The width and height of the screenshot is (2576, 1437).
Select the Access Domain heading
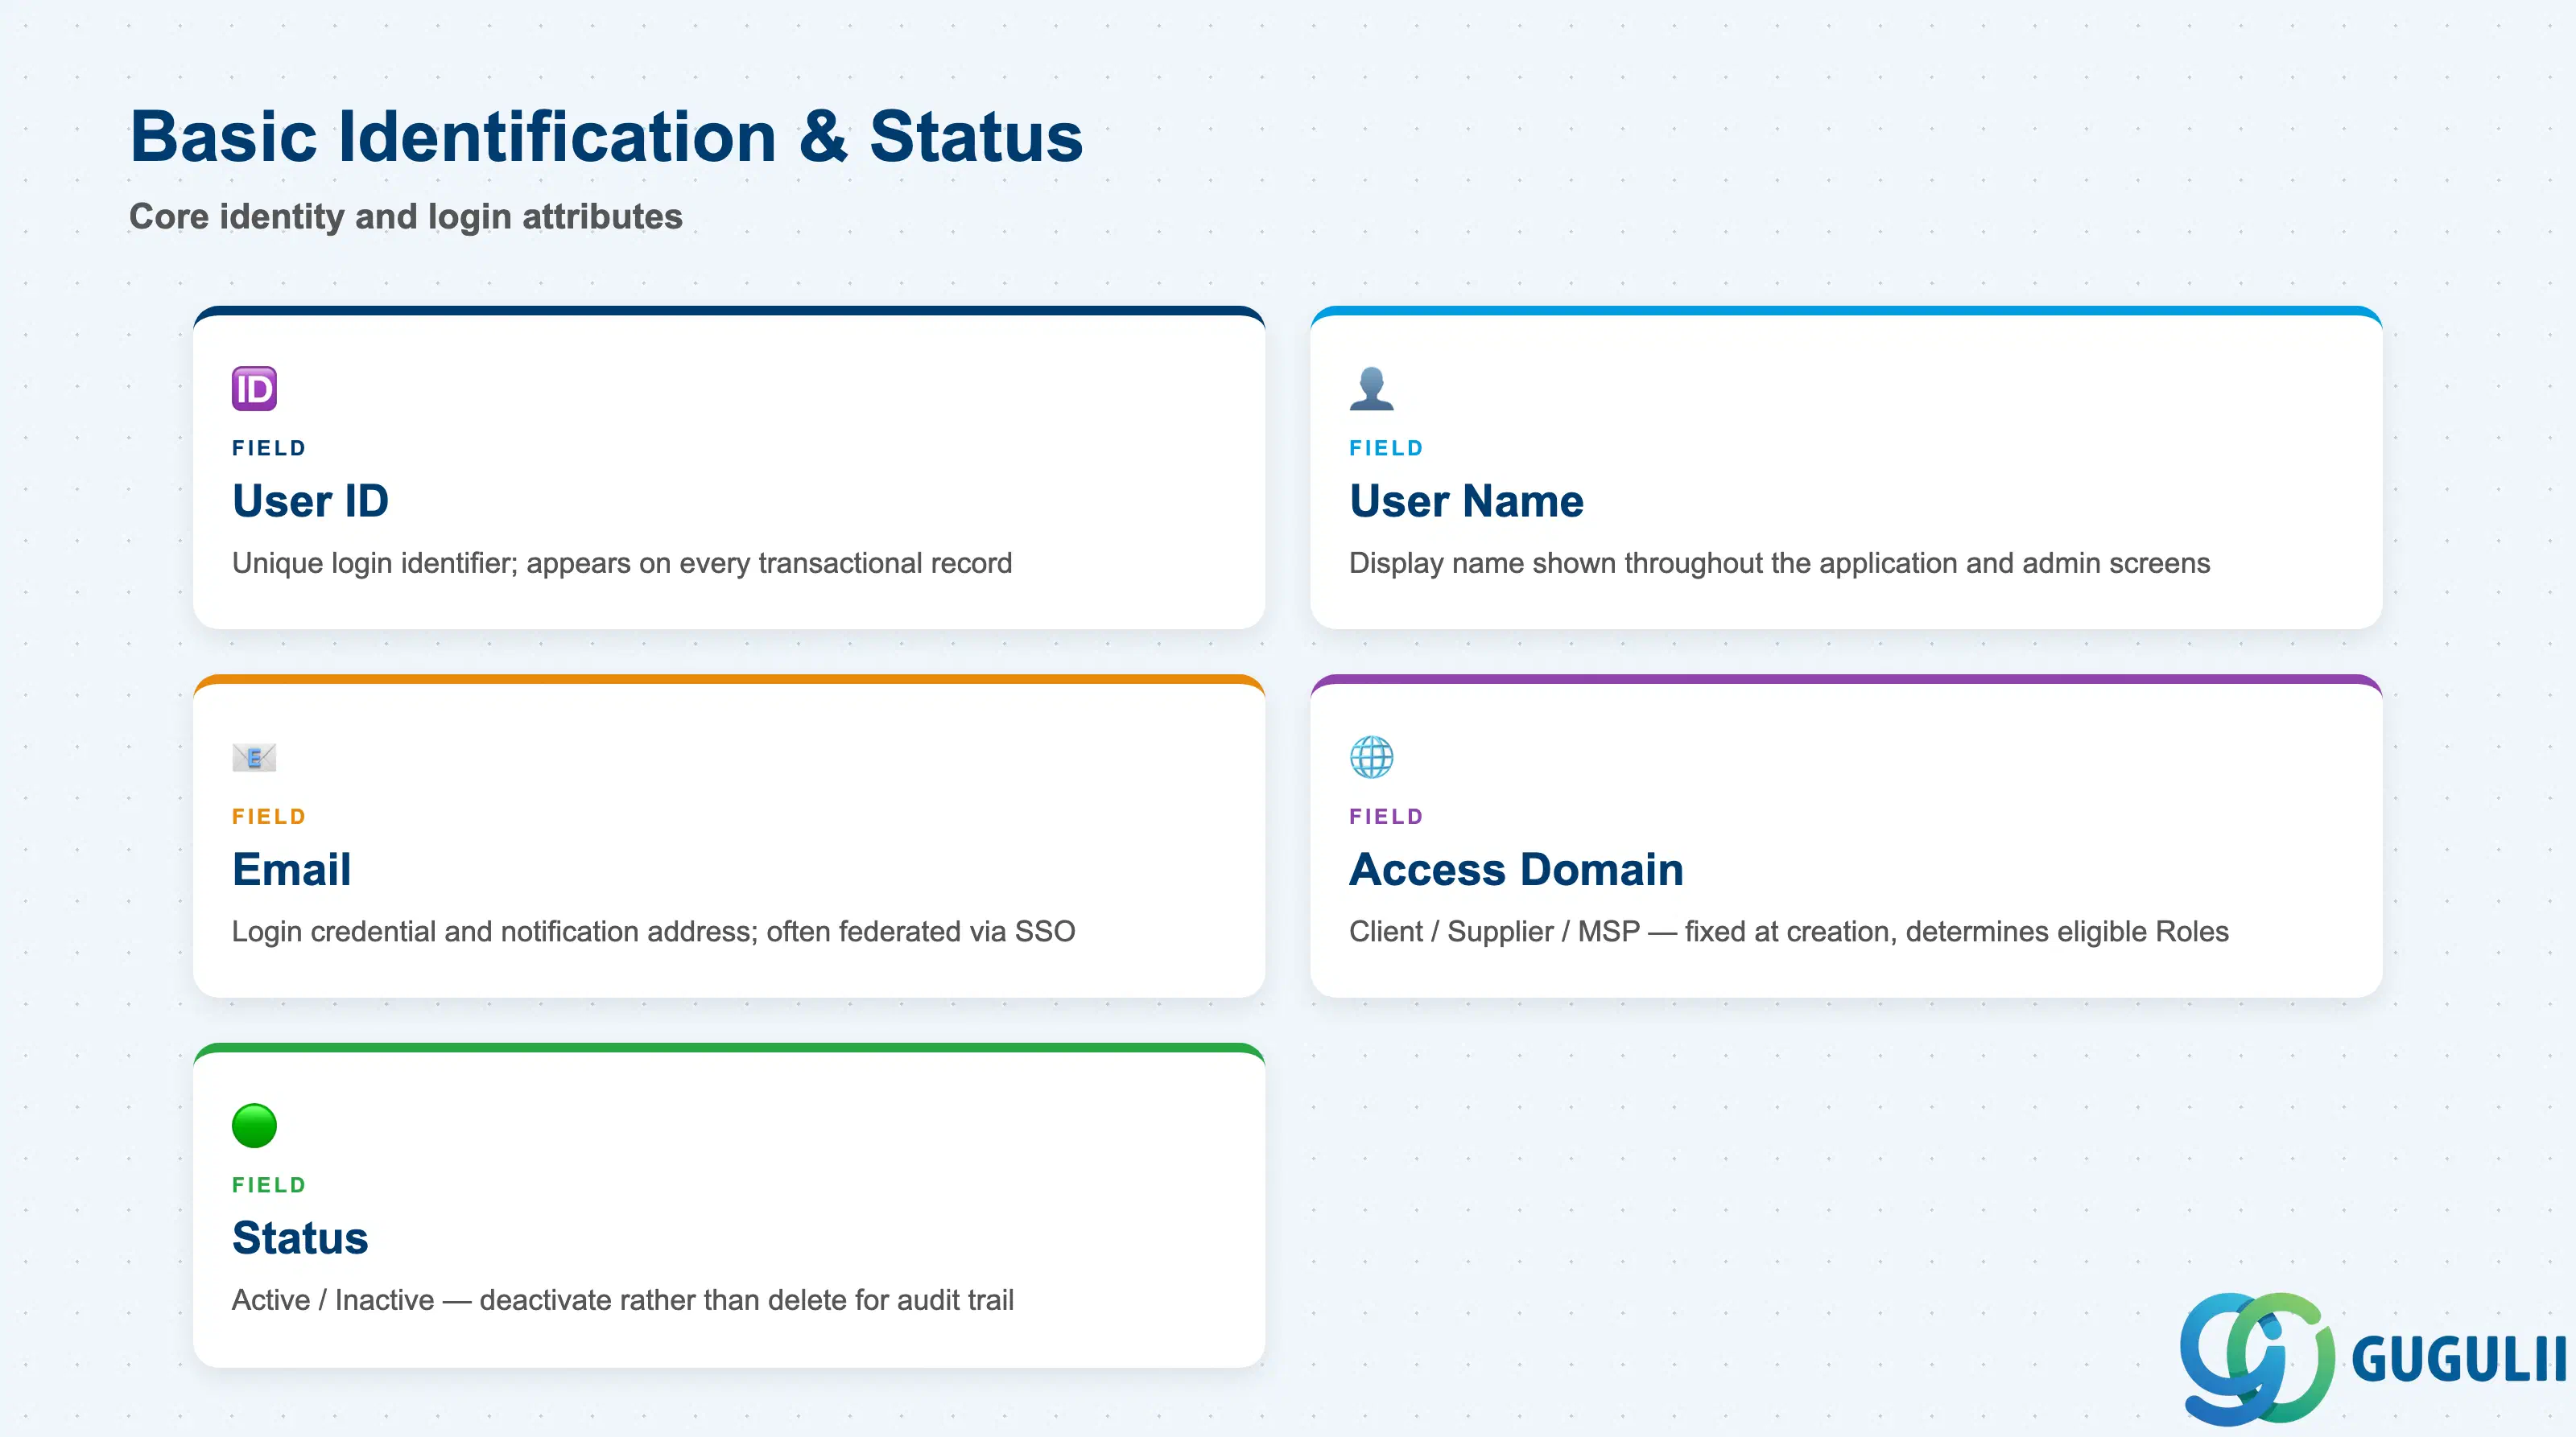[x=1516, y=870]
